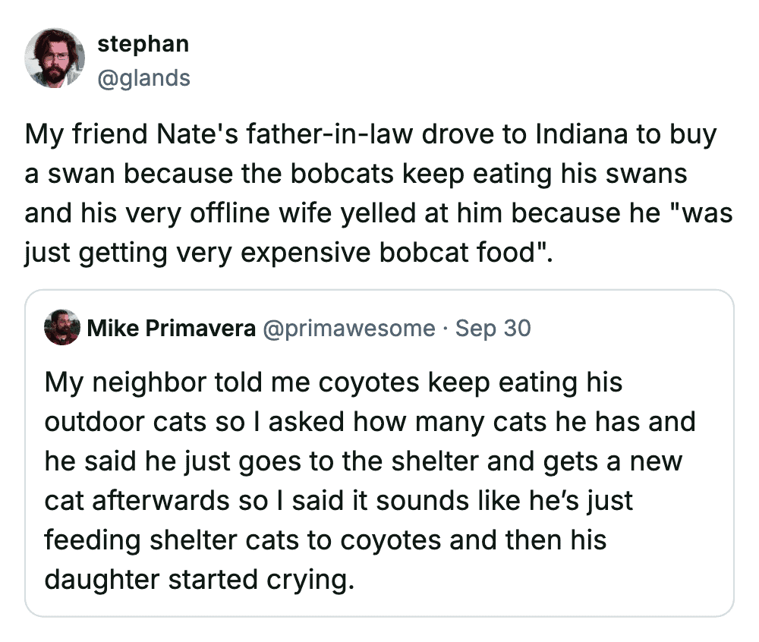Click the "Sep 30" timestamp
Viewport: 759px width, 642px height.
click(493, 329)
